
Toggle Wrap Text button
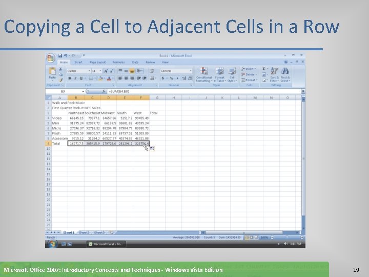coord(152,71)
